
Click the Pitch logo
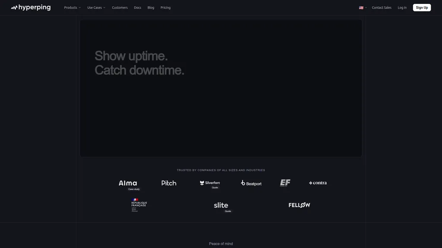point(169,183)
